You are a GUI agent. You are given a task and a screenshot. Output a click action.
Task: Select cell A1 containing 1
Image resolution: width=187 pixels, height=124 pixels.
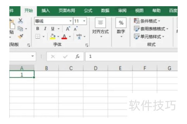pos(22,74)
